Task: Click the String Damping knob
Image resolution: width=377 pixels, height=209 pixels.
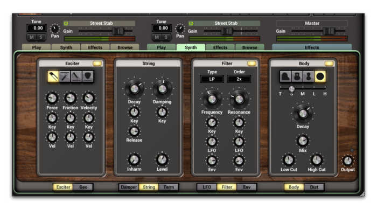Action: coord(162,89)
